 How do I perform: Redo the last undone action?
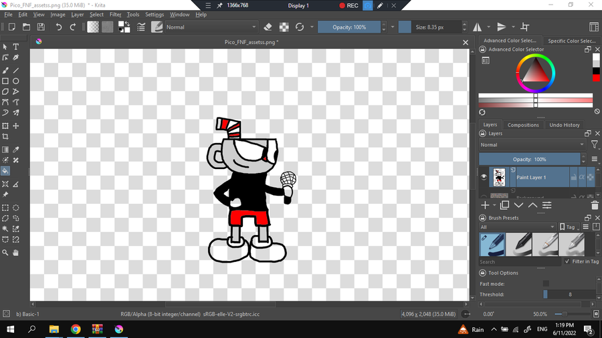[72, 27]
